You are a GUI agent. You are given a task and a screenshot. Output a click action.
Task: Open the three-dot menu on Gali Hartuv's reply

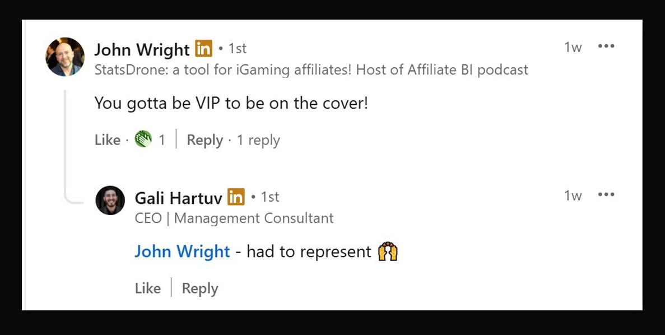(606, 194)
